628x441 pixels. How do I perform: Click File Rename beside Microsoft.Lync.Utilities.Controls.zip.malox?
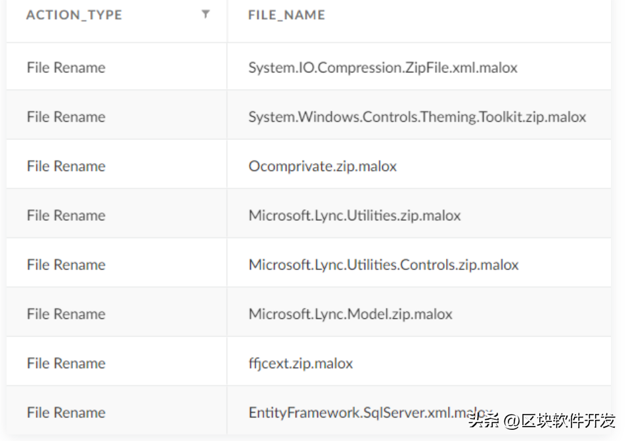pyautogui.click(x=66, y=265)
